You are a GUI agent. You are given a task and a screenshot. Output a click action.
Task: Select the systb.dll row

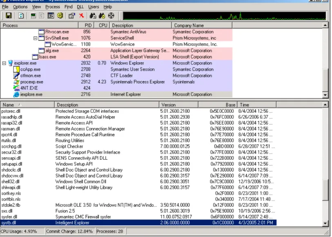click(x=138, y=223)
